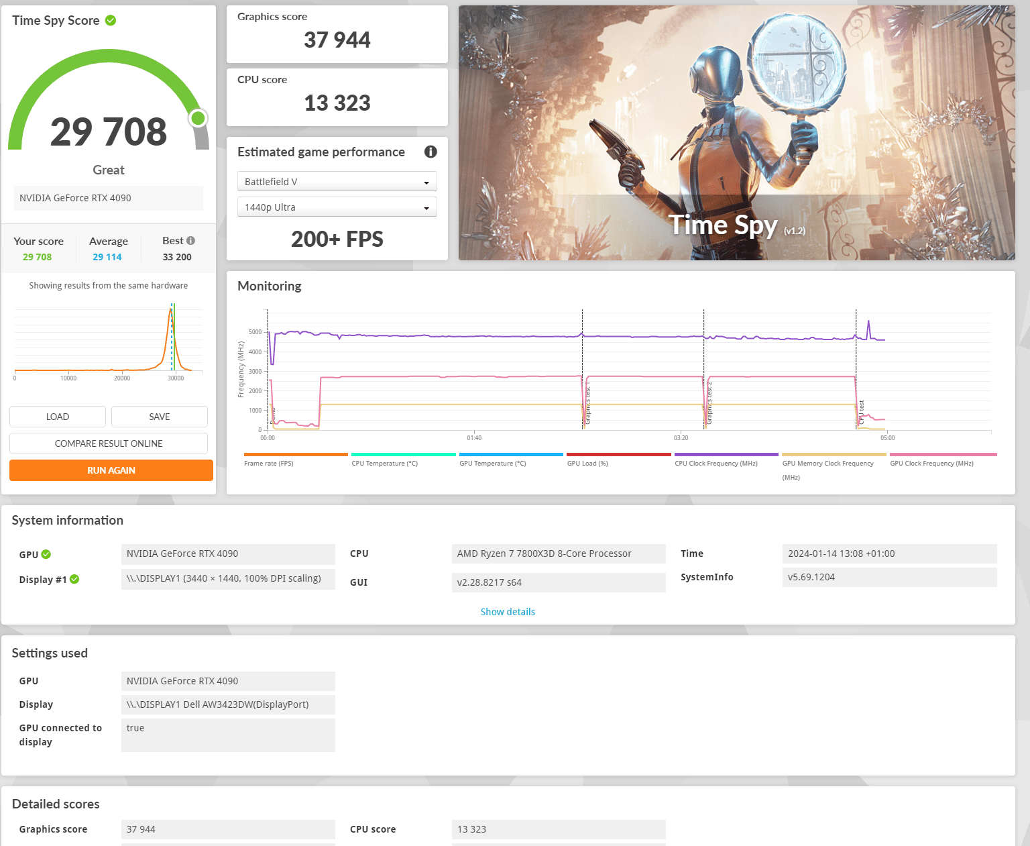Open the 1440p Ultra resolution dropdown
The width and height of the screenshot is (1030, 846).
[x=337, y=207]
